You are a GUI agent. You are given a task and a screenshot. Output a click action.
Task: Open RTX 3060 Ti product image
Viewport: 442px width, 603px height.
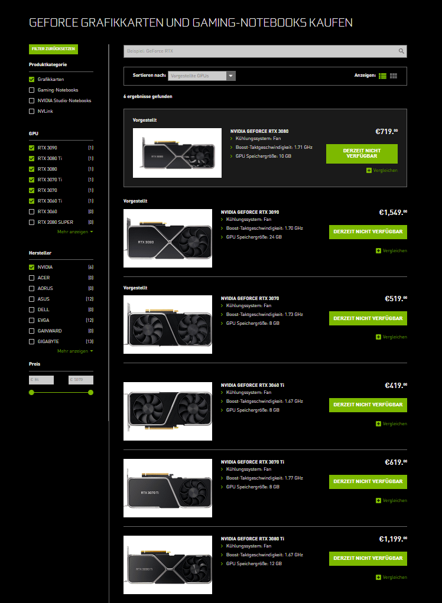[168, 412]
